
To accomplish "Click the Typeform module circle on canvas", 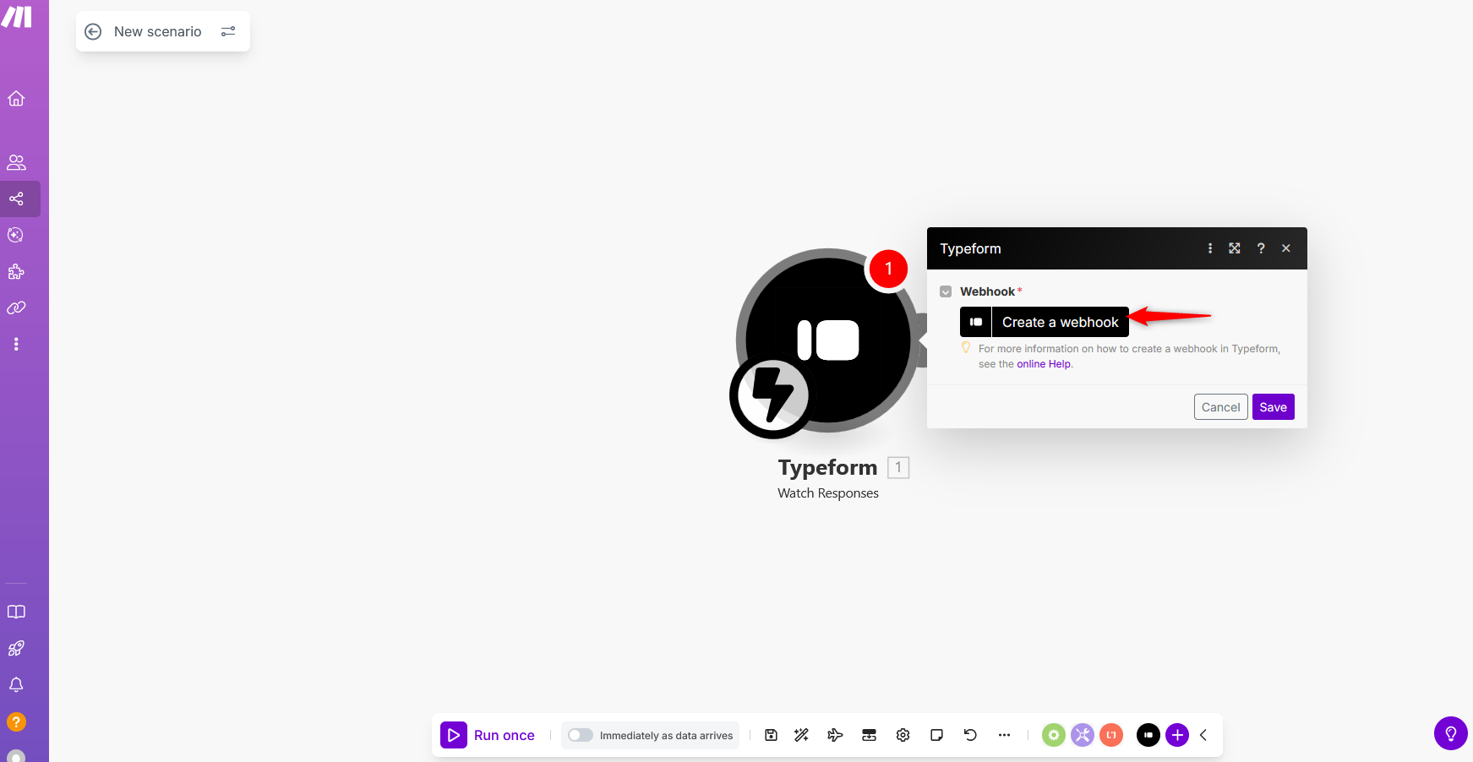I will click(x=828, y=340).
